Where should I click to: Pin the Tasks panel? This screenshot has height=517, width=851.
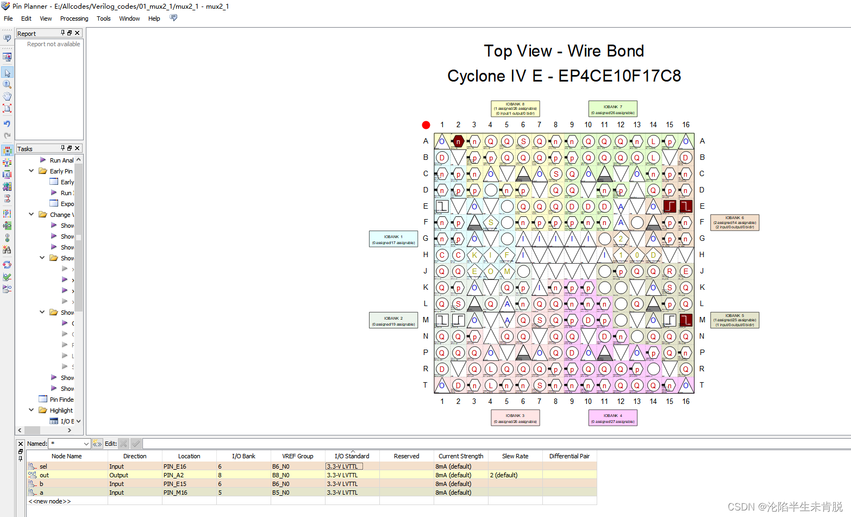click(63, 148)
